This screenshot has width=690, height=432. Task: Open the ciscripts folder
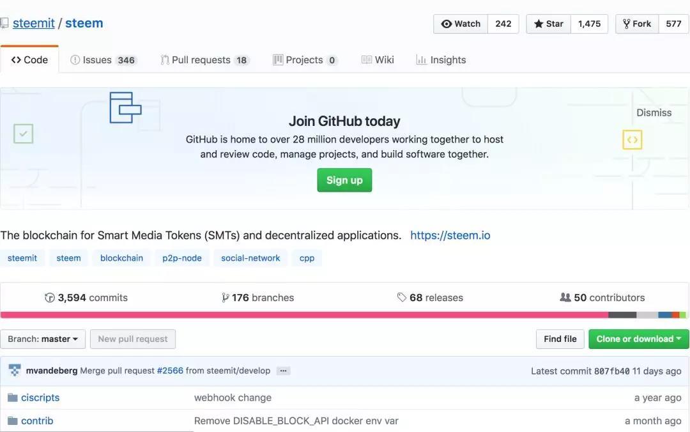point(40,397)
